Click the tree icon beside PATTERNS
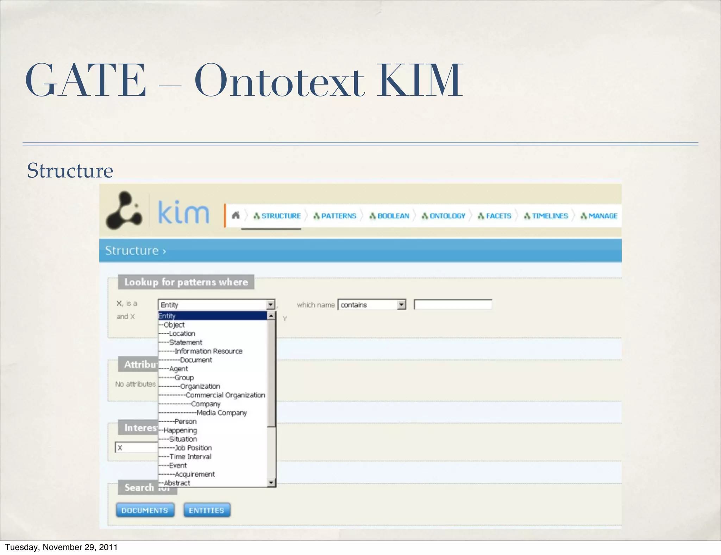Image resolution: width=721 pixels, height=555 pixels. 316,216
